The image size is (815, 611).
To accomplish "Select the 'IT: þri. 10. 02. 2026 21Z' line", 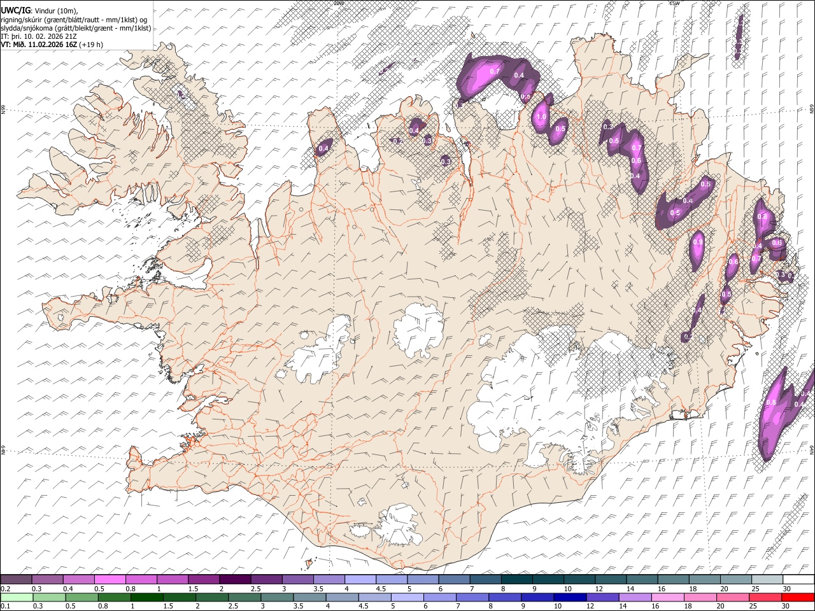I will (x=40, y=36).
